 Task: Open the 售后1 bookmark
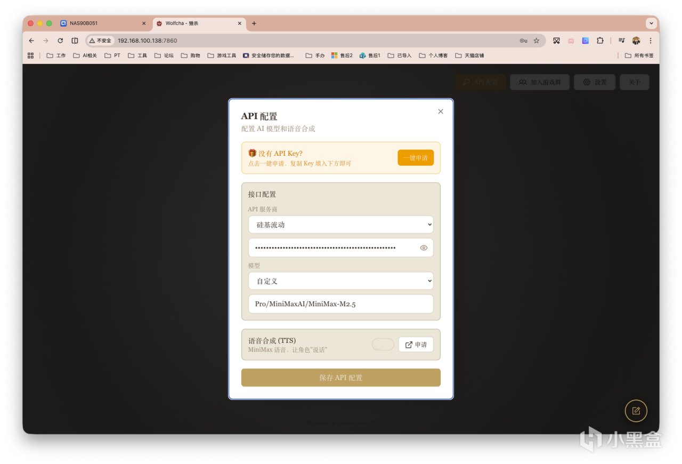(x=370, y=55)
